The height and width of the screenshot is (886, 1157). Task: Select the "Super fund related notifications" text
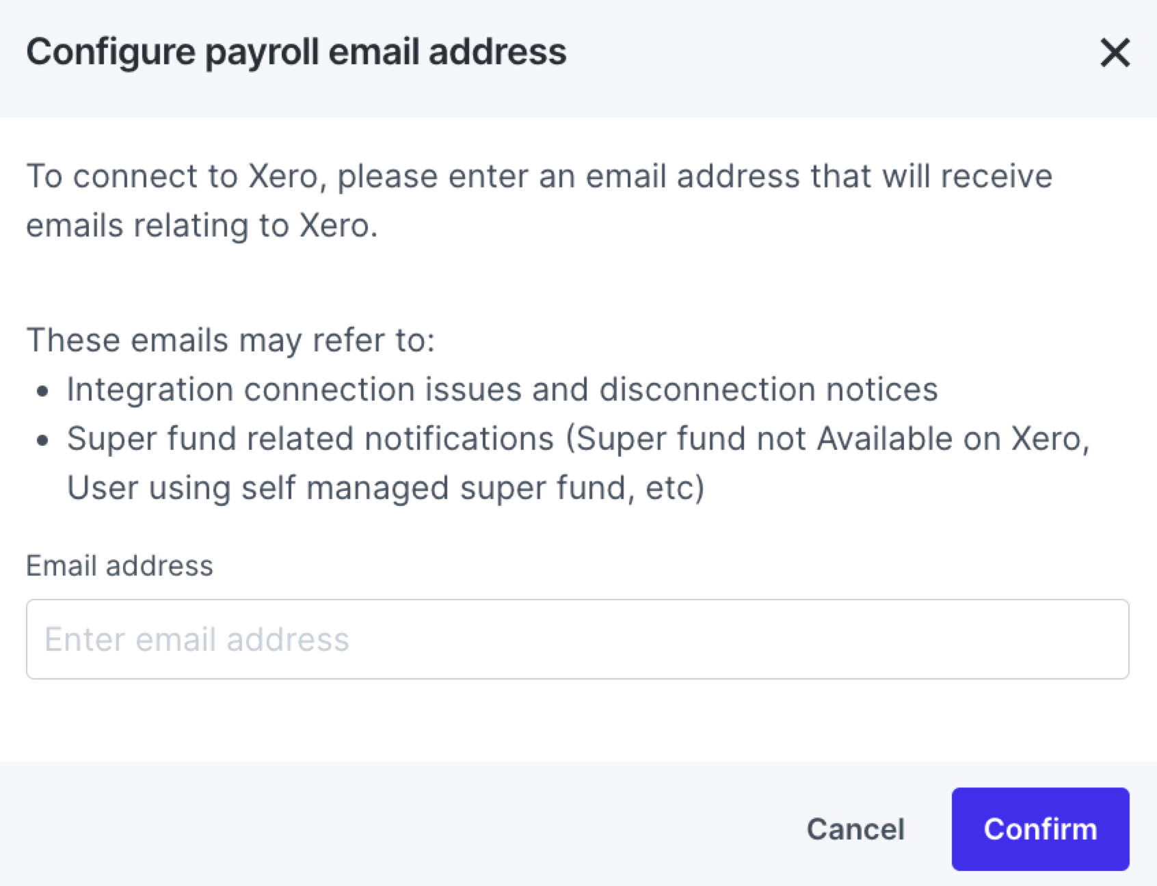click(x=310, y=439)
